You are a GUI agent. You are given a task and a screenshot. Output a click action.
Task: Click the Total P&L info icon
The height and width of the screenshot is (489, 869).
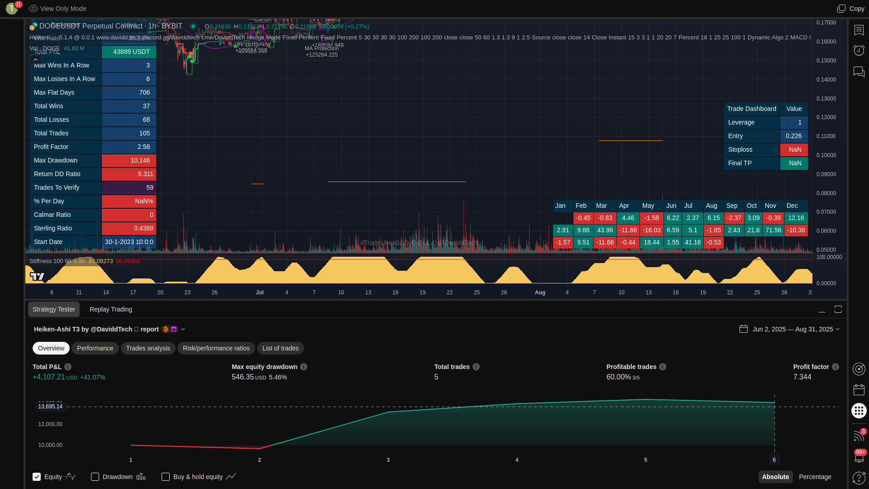coord(68,367)
